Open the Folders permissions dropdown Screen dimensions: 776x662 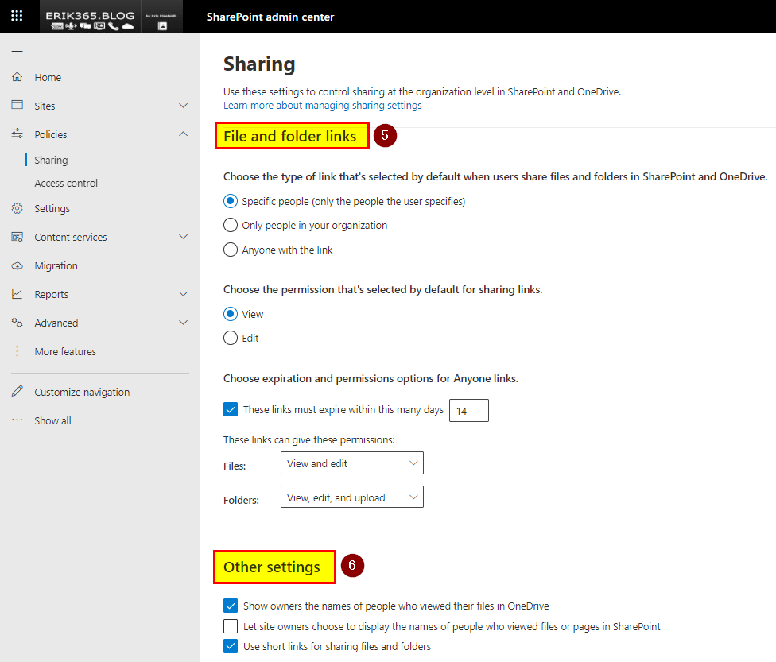pos(351,497)
